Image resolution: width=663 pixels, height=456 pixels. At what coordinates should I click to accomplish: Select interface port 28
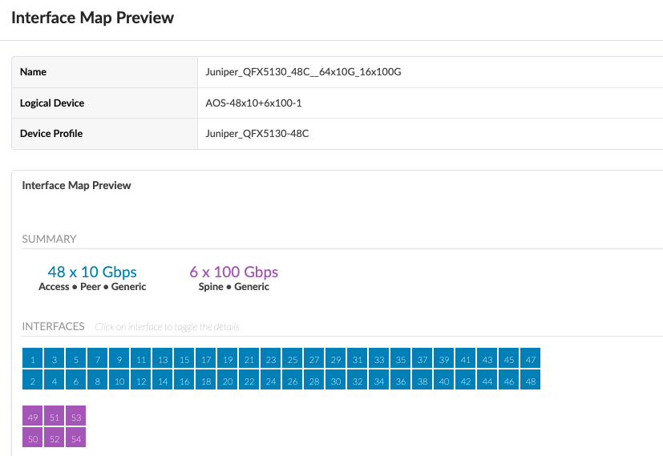tap(314, 380)
